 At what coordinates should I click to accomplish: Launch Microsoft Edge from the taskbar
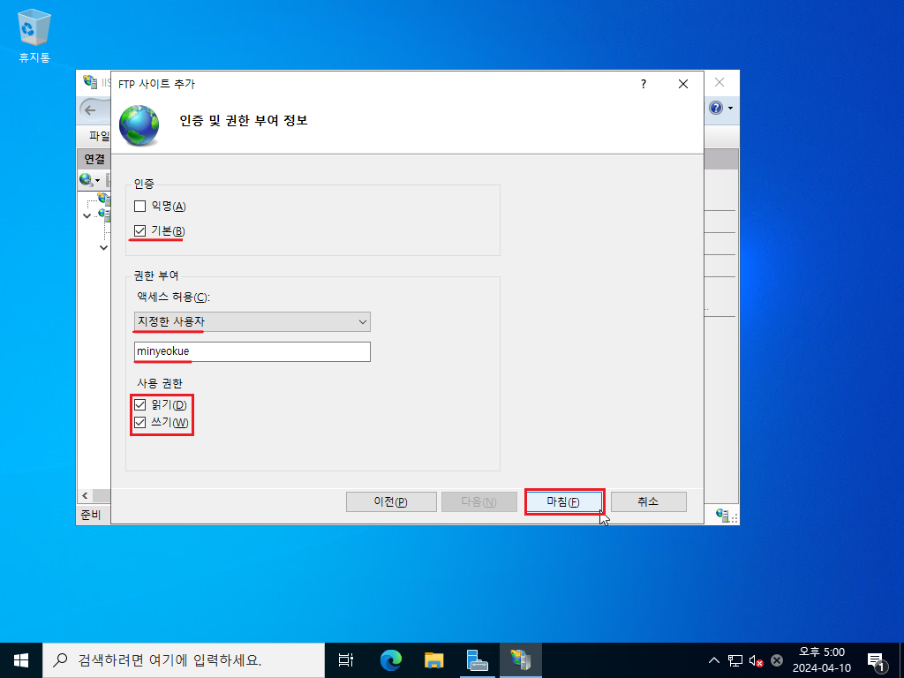pos(391,660)
